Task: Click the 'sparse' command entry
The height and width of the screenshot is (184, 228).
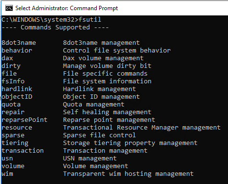Action: tap(13, 135)
